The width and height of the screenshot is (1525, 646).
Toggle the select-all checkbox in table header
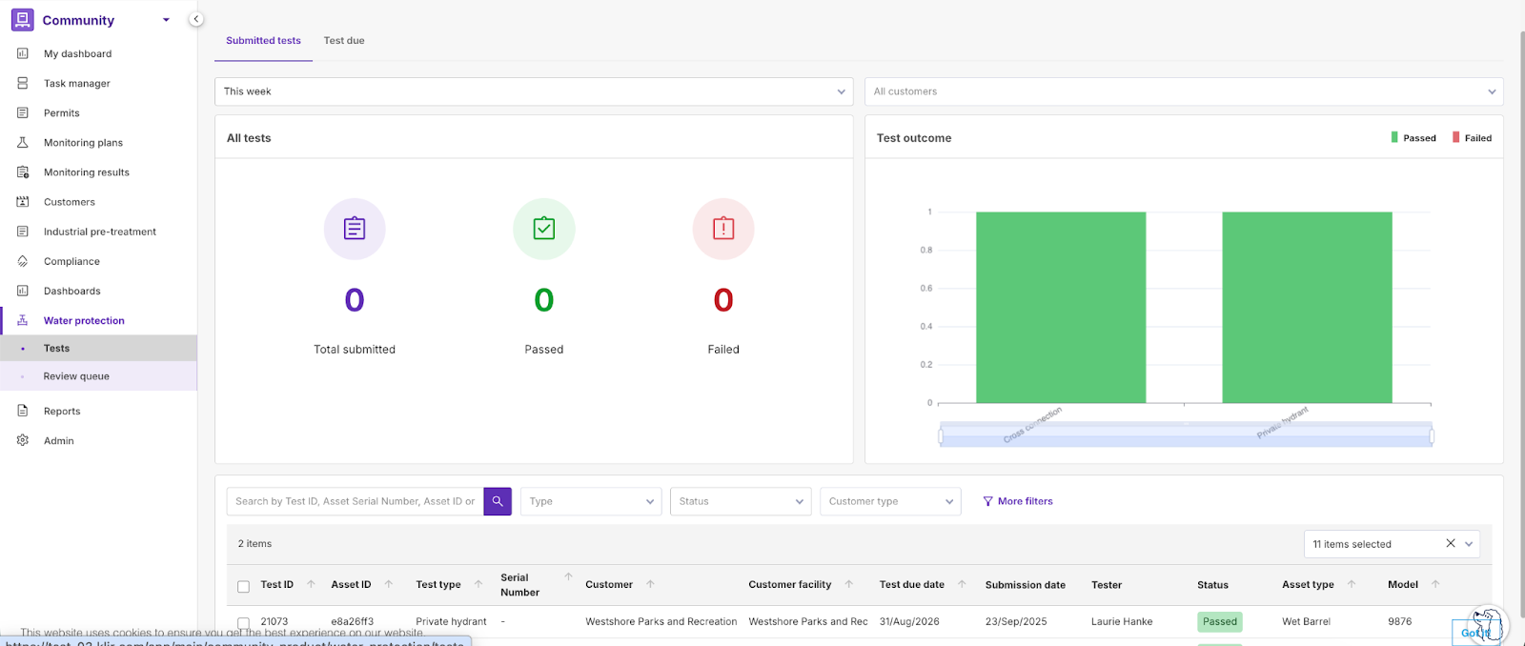click(x=243, y=586)
